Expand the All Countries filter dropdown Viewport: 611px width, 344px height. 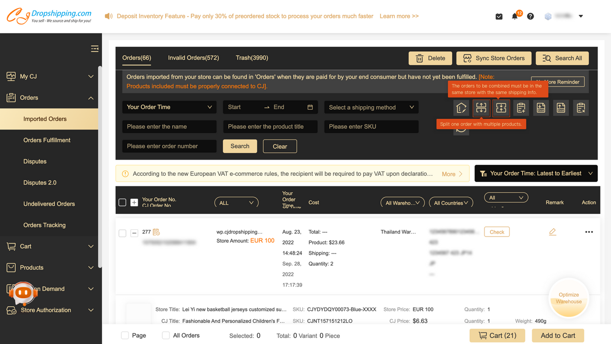pyautogui.click(x=451, y=202)
